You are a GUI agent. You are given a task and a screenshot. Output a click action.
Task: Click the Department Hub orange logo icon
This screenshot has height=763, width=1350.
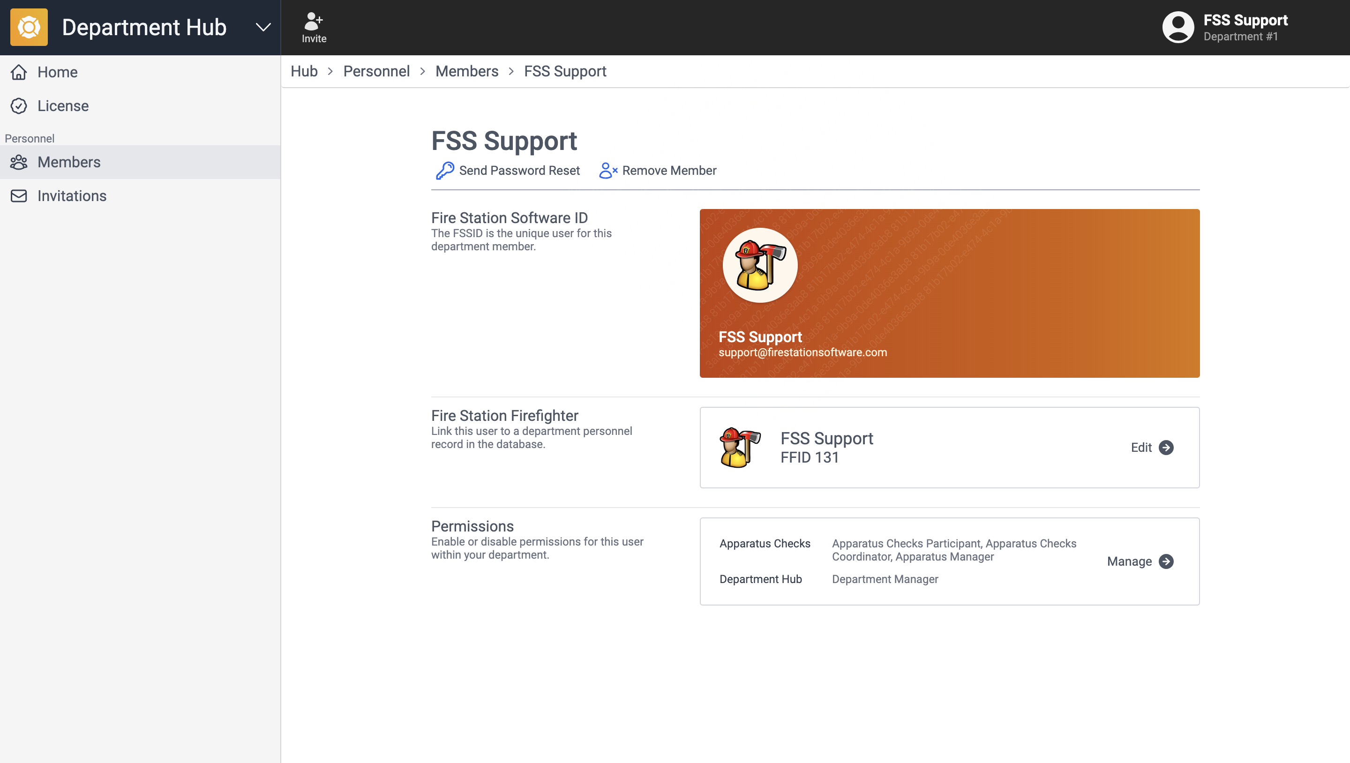29,27
